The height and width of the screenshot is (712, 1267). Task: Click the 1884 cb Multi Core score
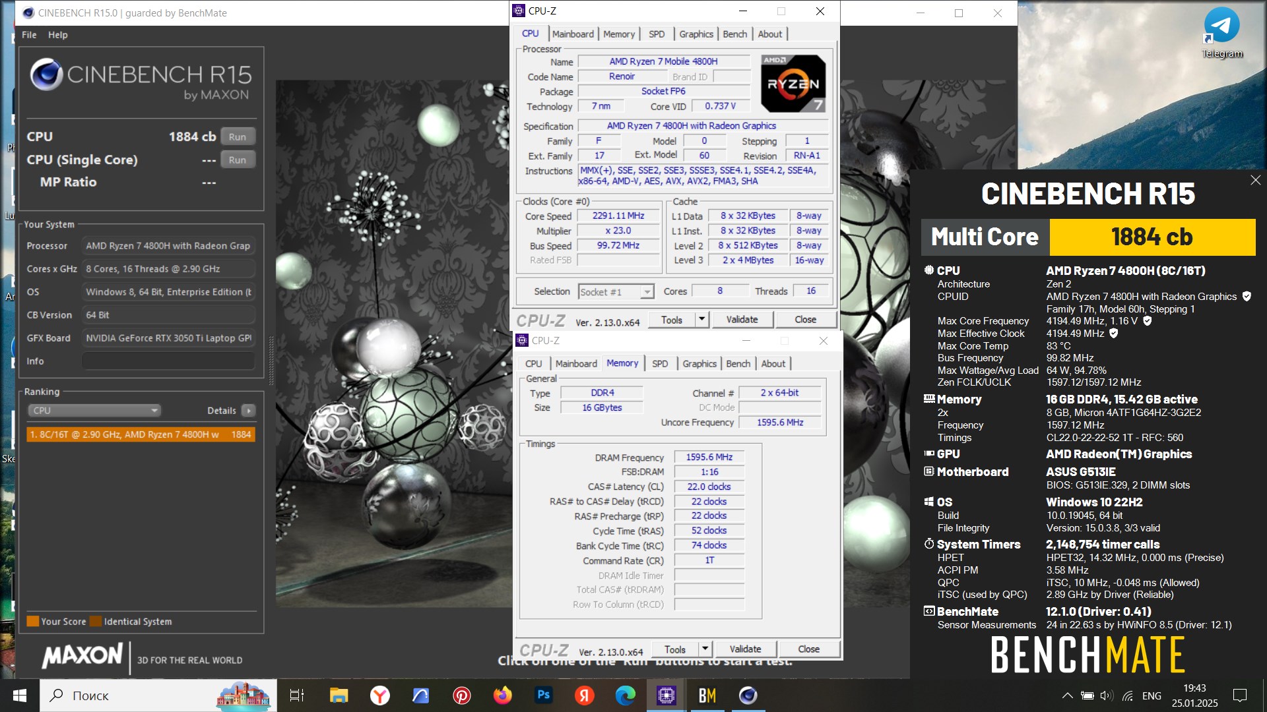(1152, 237)
